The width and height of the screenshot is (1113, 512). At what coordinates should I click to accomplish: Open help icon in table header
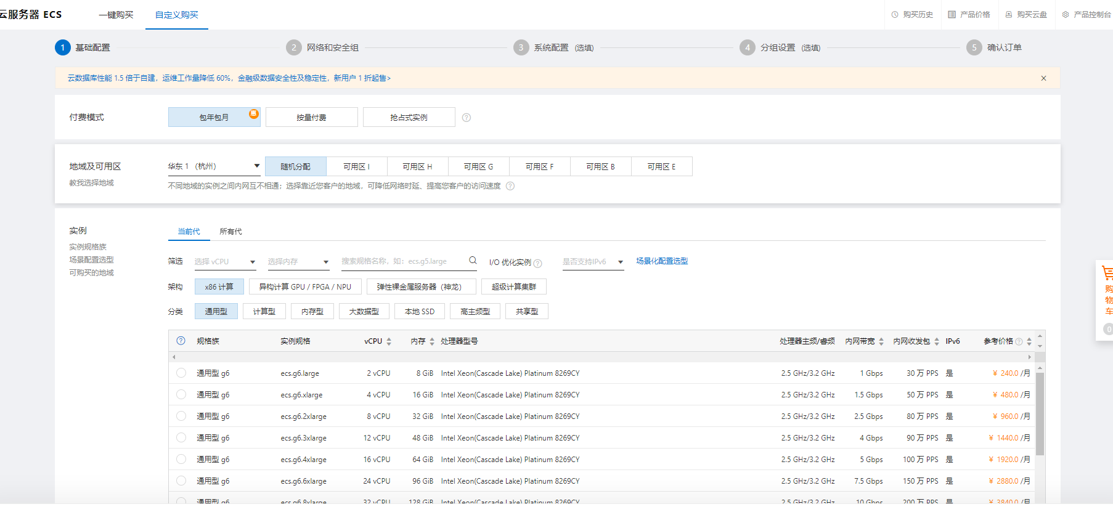181,341
